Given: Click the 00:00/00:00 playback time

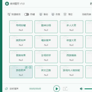Looking at the screenshot, I should tap(35, 89).
